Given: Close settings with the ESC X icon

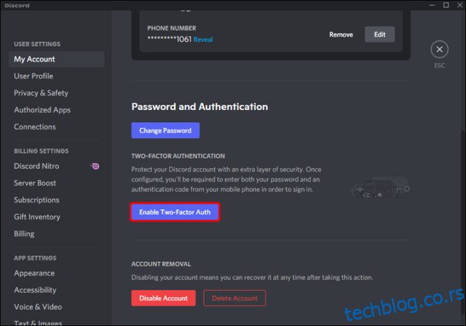Looking at the screenshot, I should 439,49.
